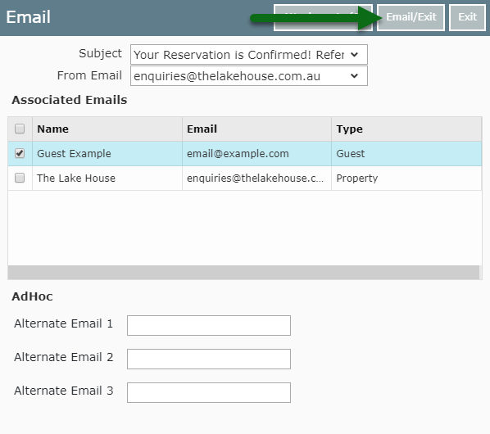Click into Alternate Email 1 field
Screen dimensions: 490x434
(x=209, y=325)
